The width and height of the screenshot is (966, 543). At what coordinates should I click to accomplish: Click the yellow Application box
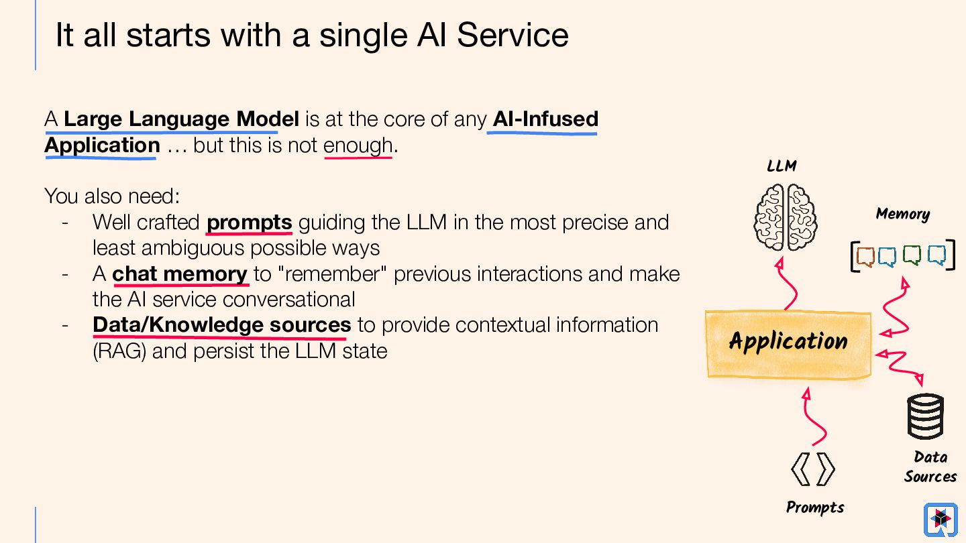pos(788,343)
